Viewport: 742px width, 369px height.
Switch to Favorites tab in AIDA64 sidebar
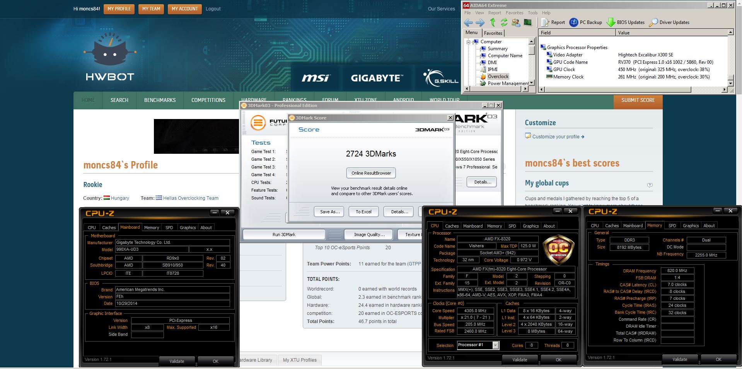pyautogui.click(x=493, y=33)
